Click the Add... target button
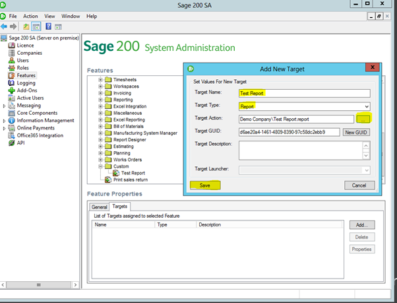This screenshot has width=397, height=303. coord(362,224)
